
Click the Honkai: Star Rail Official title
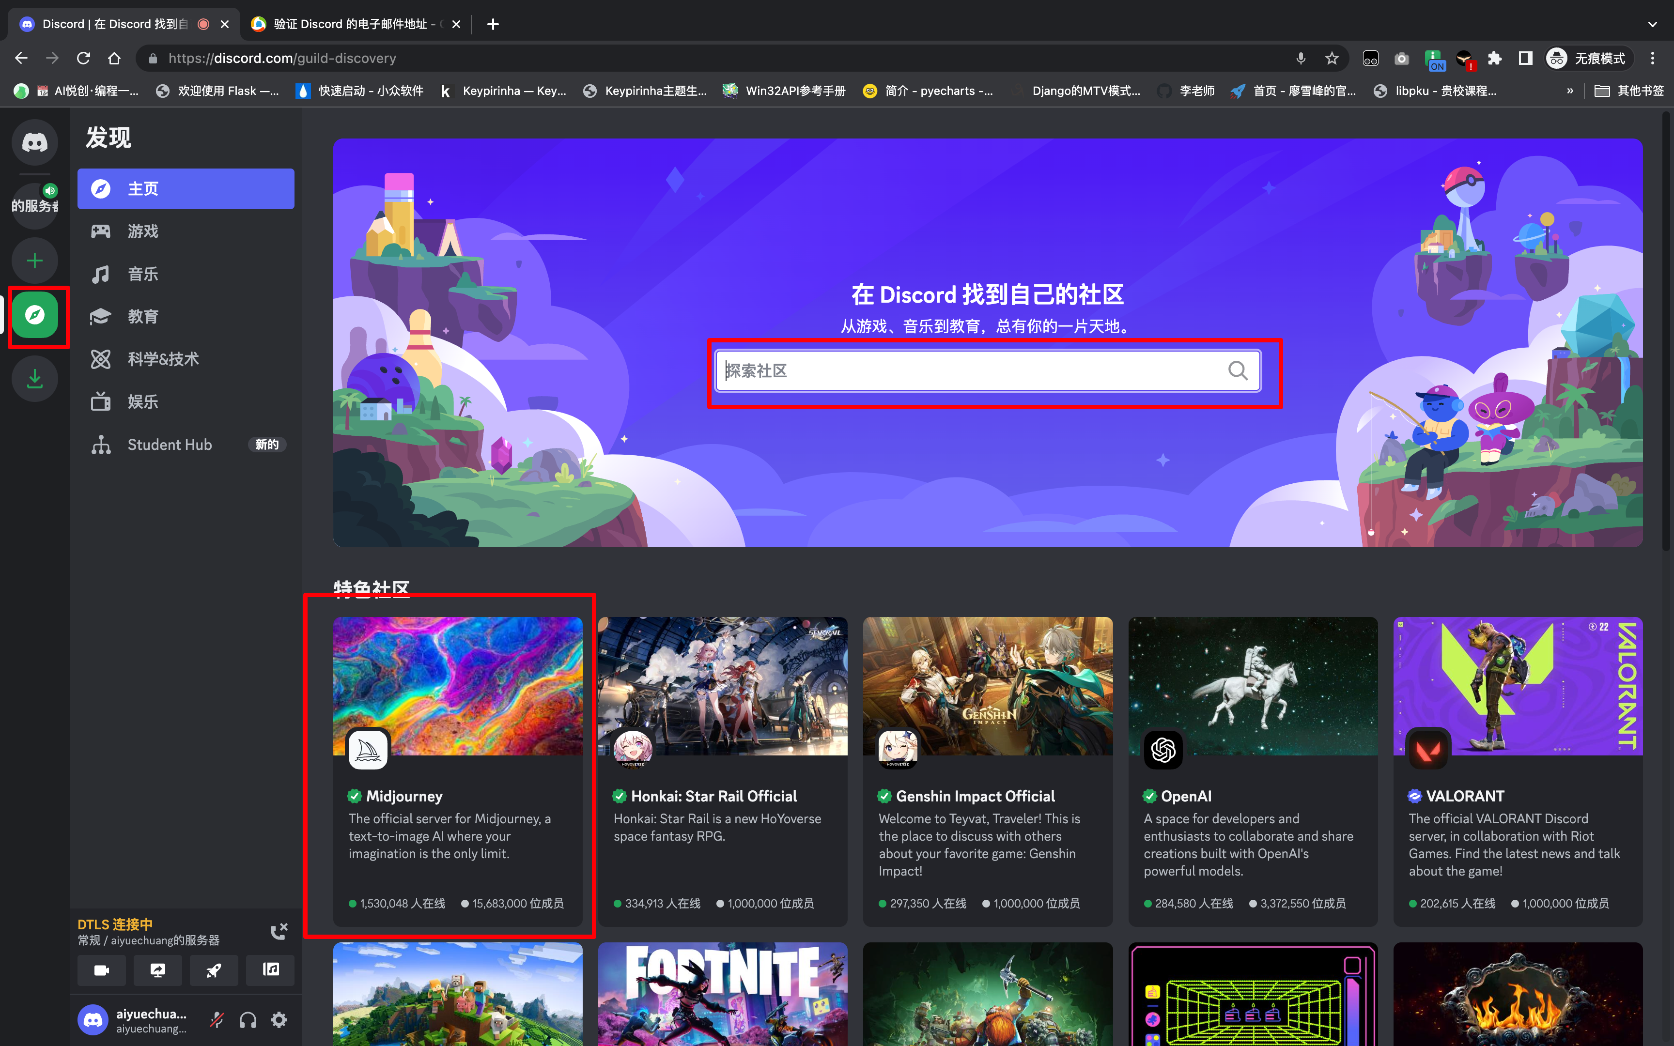click(x=714, y=796)
